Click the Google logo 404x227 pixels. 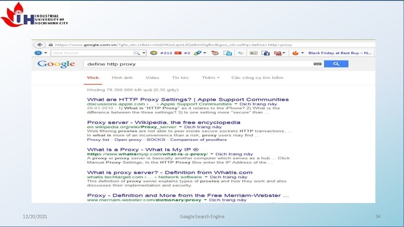tap(56, 64)
